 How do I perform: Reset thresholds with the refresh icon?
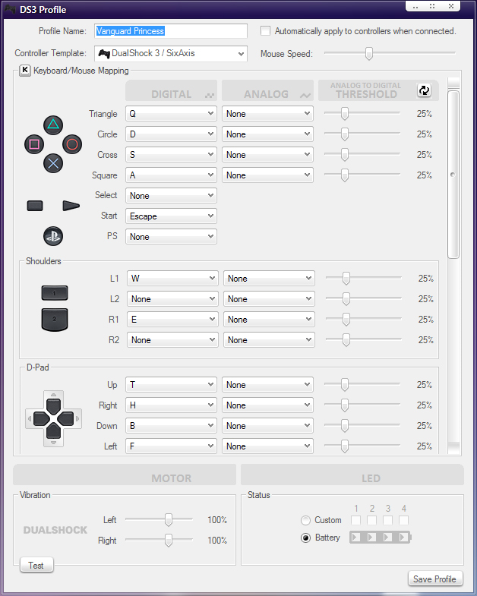(x=424, y=90)
